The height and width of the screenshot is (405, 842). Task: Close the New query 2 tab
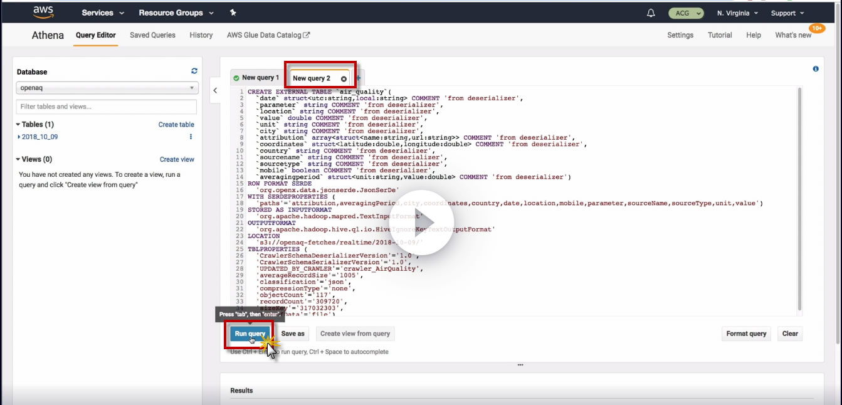click(344, 78)
